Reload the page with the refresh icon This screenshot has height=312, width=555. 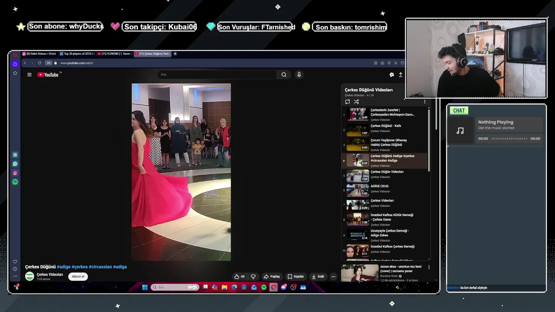point(39,63)
